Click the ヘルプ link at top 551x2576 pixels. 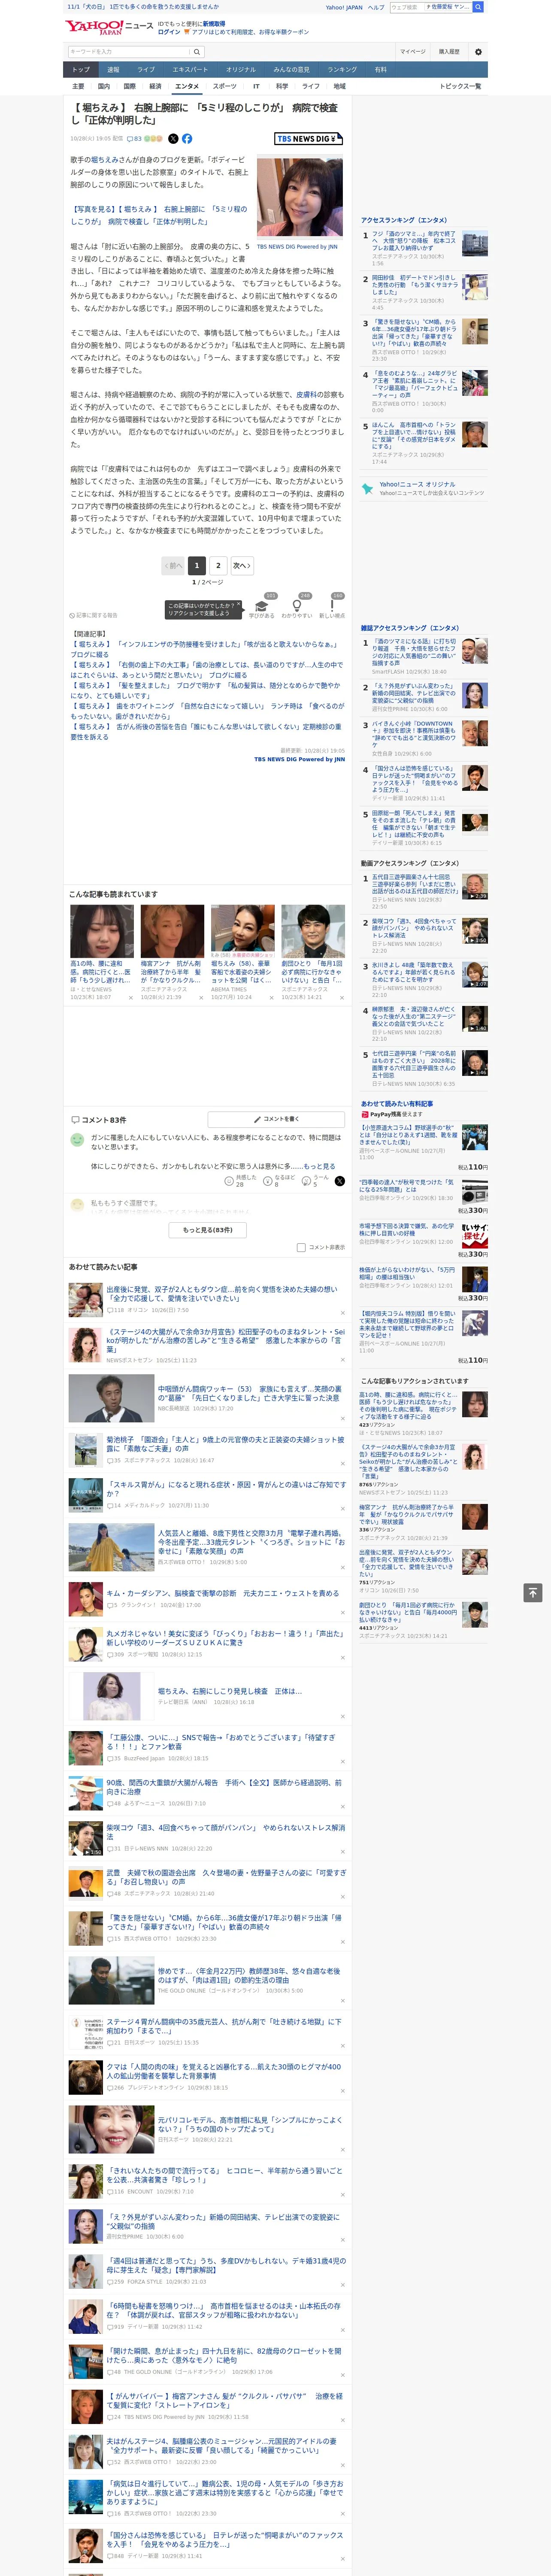click(376, 7)
